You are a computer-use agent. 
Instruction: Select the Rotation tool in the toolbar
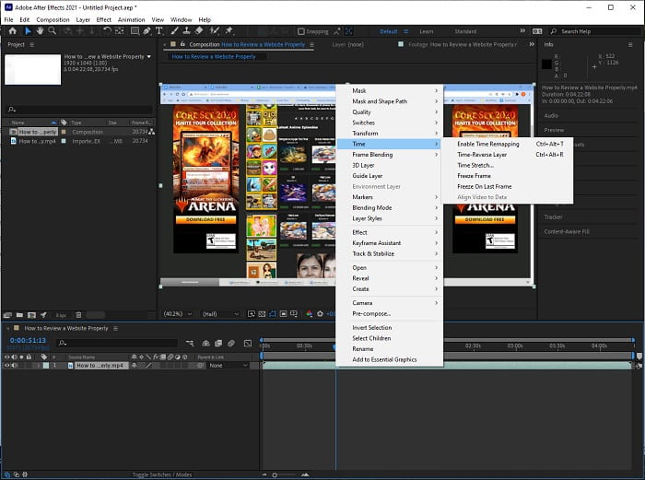point(107,30)
